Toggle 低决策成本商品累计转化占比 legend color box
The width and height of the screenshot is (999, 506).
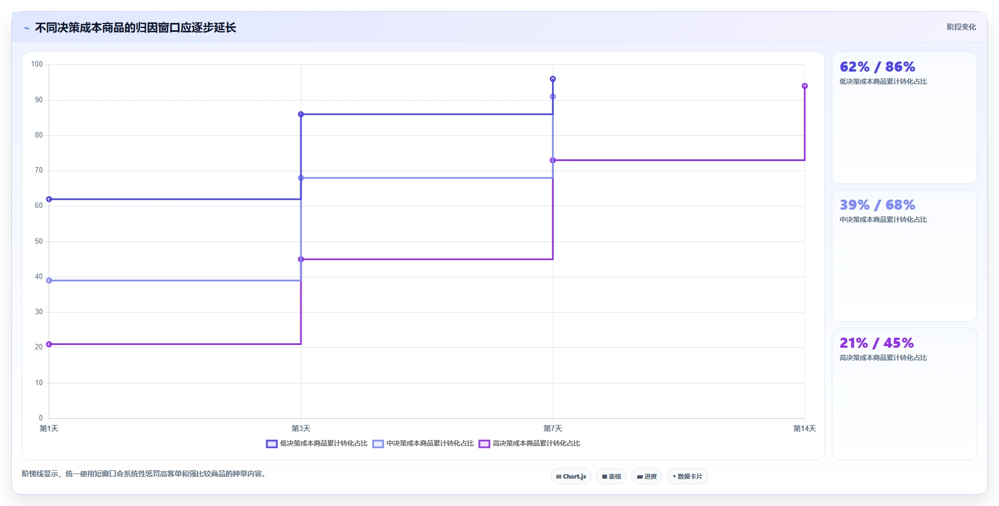[272, 444]
